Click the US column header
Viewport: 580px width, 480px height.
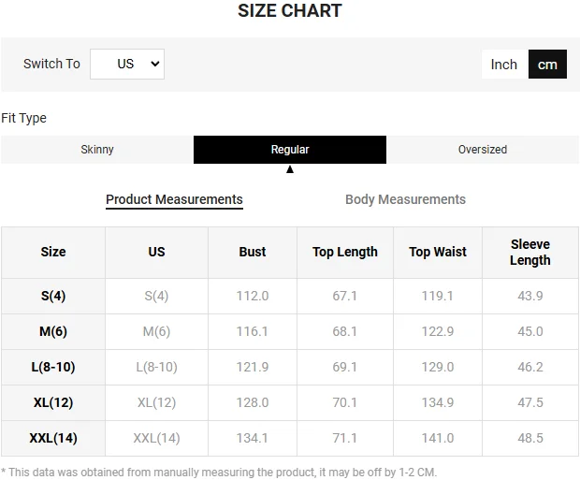click(x=156, y=252)
